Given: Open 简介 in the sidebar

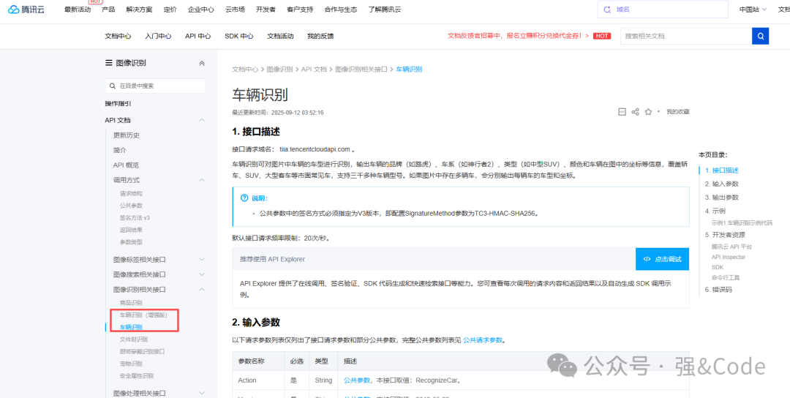Looking at the screenshot, I should 120,150.
